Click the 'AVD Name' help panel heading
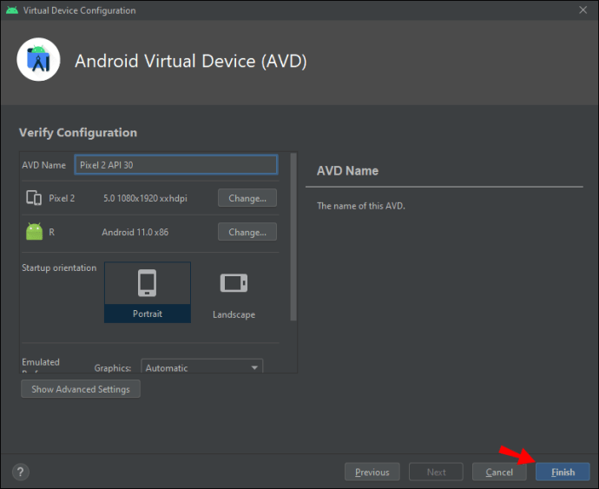This screenshot has width=599, height=489. click(347, 170)
